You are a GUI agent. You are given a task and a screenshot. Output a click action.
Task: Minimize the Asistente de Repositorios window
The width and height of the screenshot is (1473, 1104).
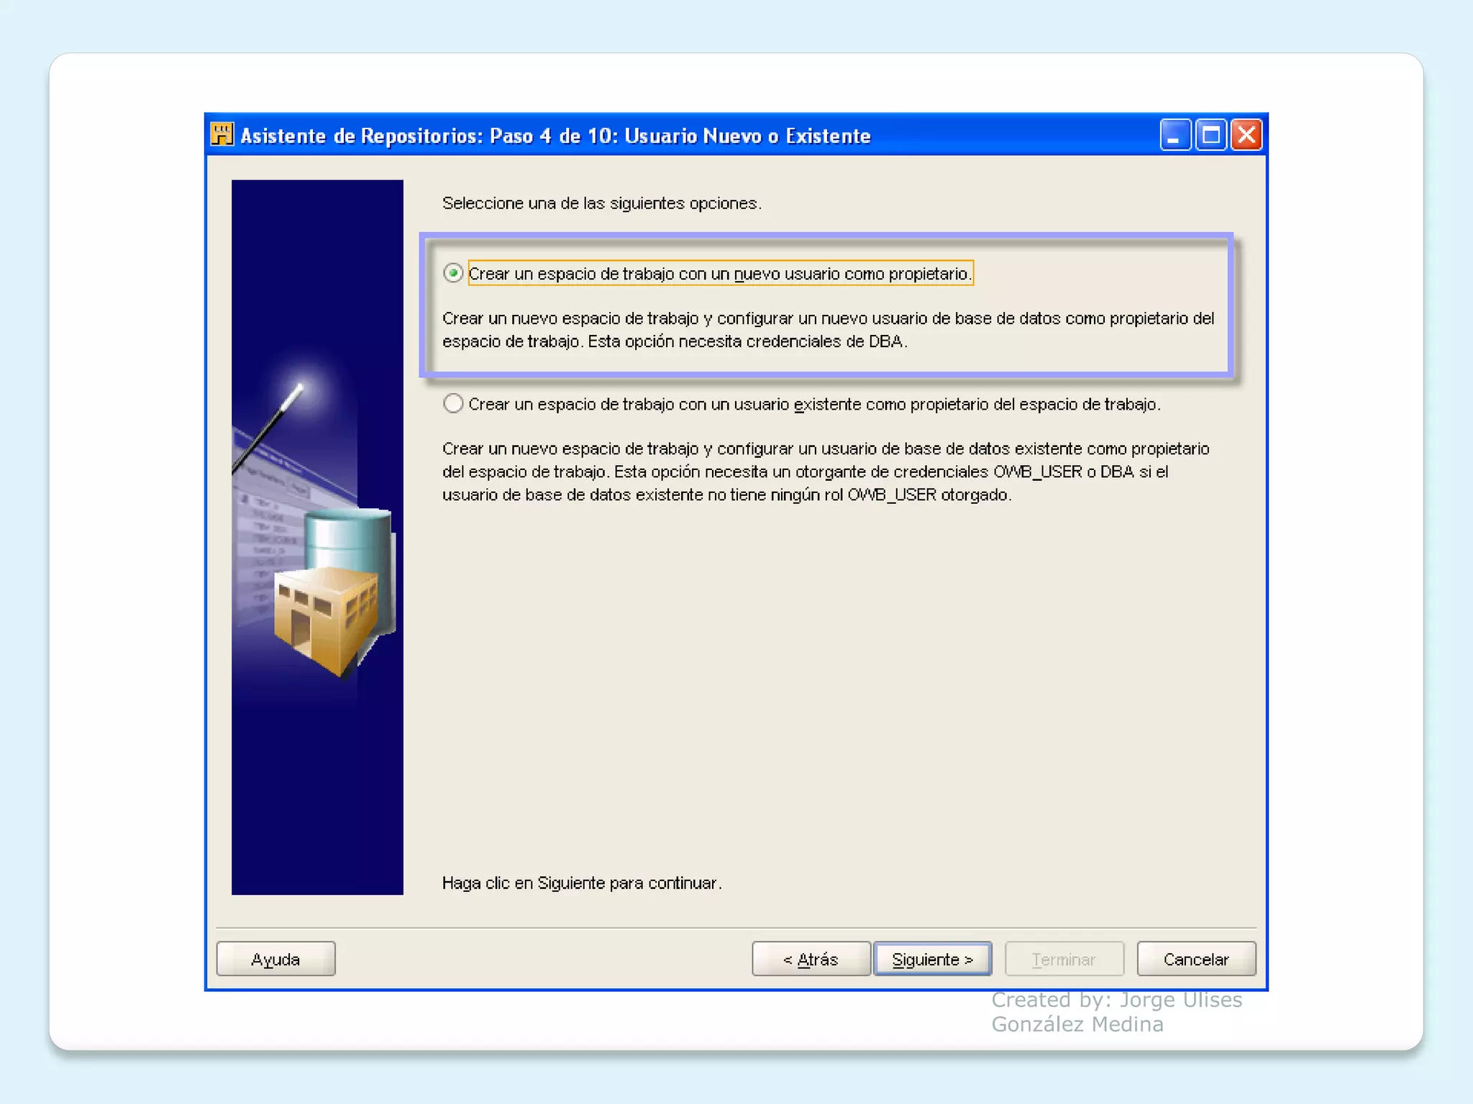(x=1175, y=135)
